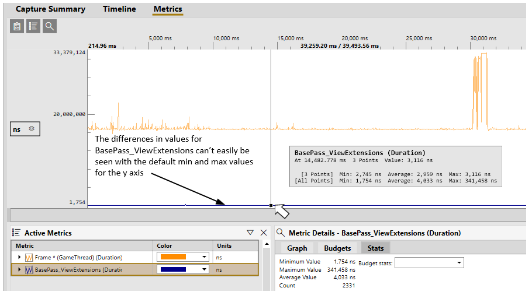Click the Average Value 4,033 ns stat
The image size is (532, 295).
(x=317, y=278)
